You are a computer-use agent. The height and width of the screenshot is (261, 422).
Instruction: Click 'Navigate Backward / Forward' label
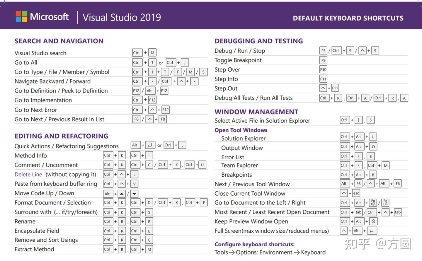tap(52, 81)
